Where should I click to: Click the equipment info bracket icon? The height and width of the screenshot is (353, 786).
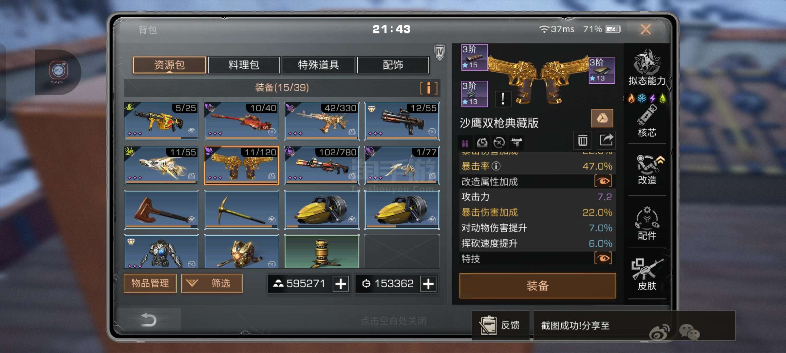pyautogui.click(x=428, y=88)
